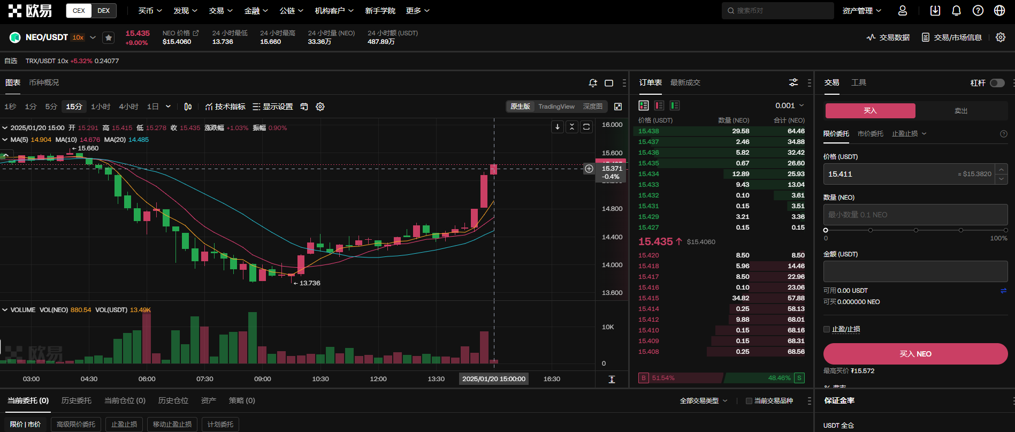
Task: Click the language globe icon
Action: [999, 11]
